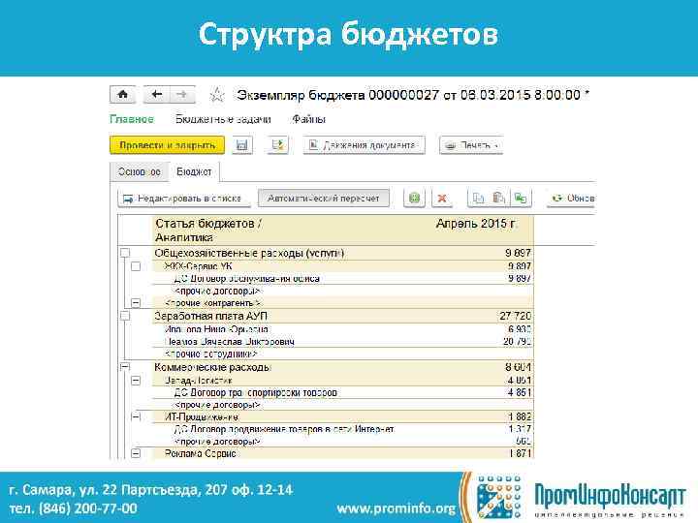This screenshot has height=523, width=698.
Task: Go to the home page icon
Action: (x=123, y=94)
